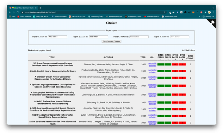Click the TITLE column header
Screen dimensions: 223x134
click(x=52, y=57)
